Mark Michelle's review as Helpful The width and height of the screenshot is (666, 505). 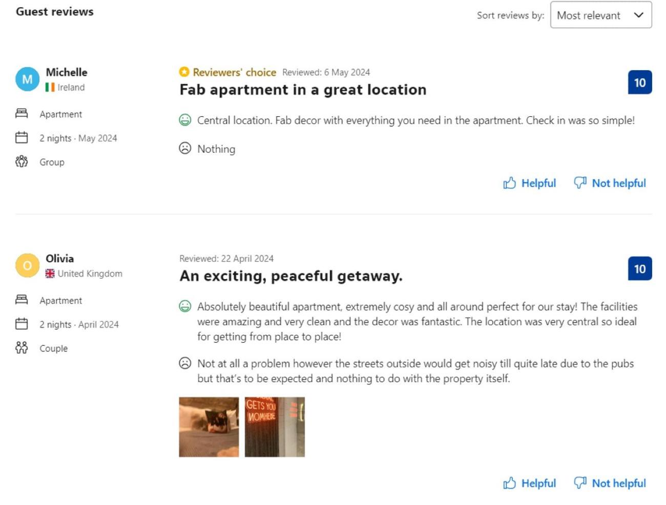coord(530,183)
